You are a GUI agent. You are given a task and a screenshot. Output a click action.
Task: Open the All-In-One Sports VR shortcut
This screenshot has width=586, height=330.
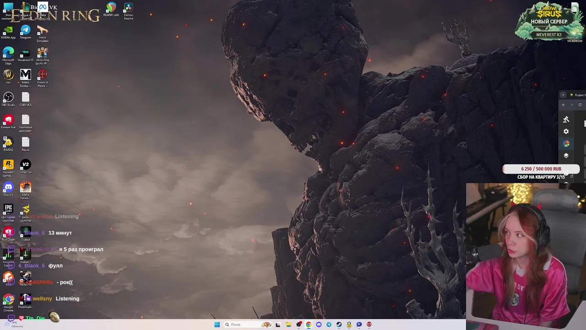coord(43,56)
